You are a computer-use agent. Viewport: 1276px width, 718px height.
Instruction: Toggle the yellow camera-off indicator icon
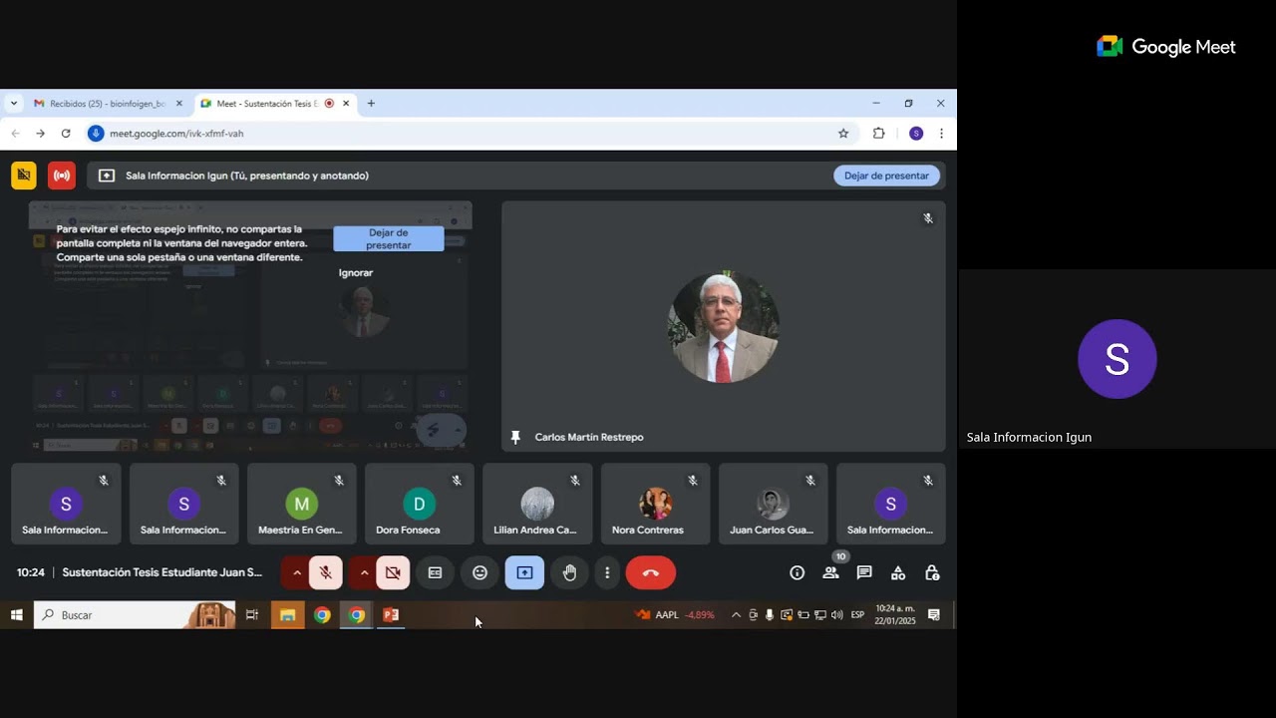point(24,176)
